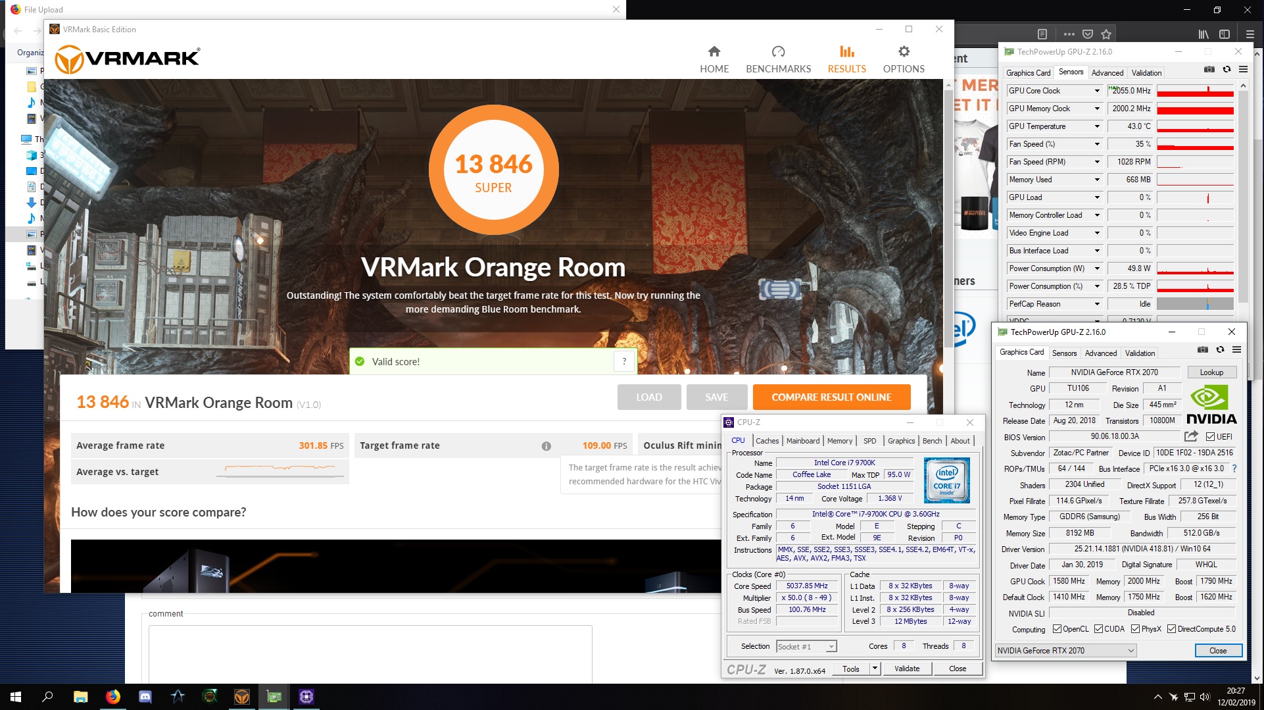Viewport: 1264px width, 710px height.
Task: Expand GPU Core Clock sensor dropdown
Action: pyautogui.click(x=1097, y=91)
